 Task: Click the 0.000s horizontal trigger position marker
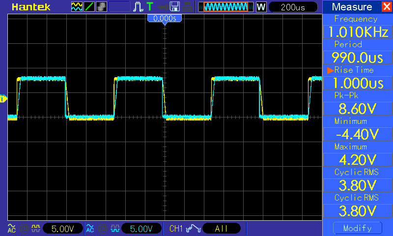click(x=165, y=19)
